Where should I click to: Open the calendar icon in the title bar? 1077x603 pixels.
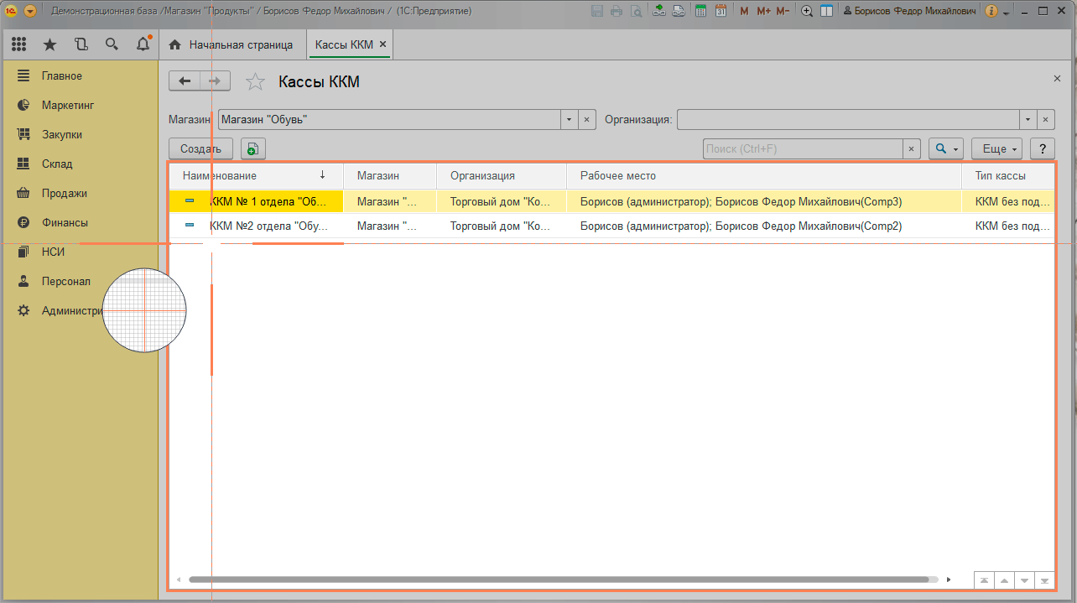[x=721, y=11]
